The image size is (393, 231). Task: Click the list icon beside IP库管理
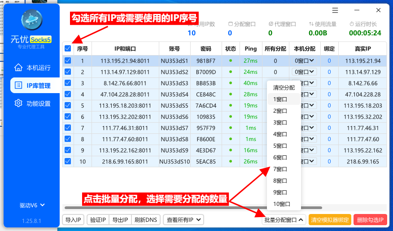18,86
